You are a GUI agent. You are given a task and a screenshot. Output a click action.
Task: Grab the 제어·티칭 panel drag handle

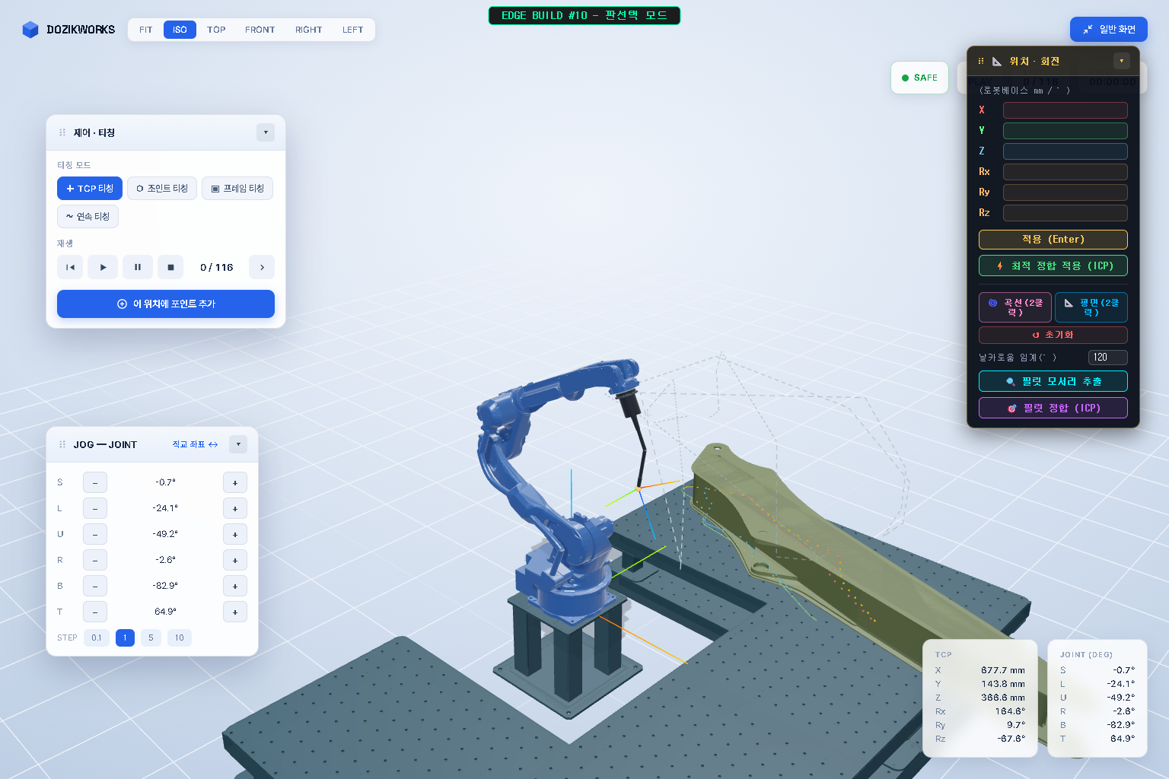pyautogui.click(x=62, y=132)
